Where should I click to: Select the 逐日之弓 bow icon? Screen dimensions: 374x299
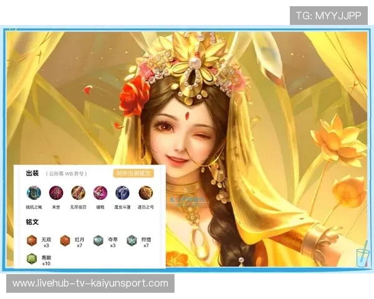(x=145, y=192)
